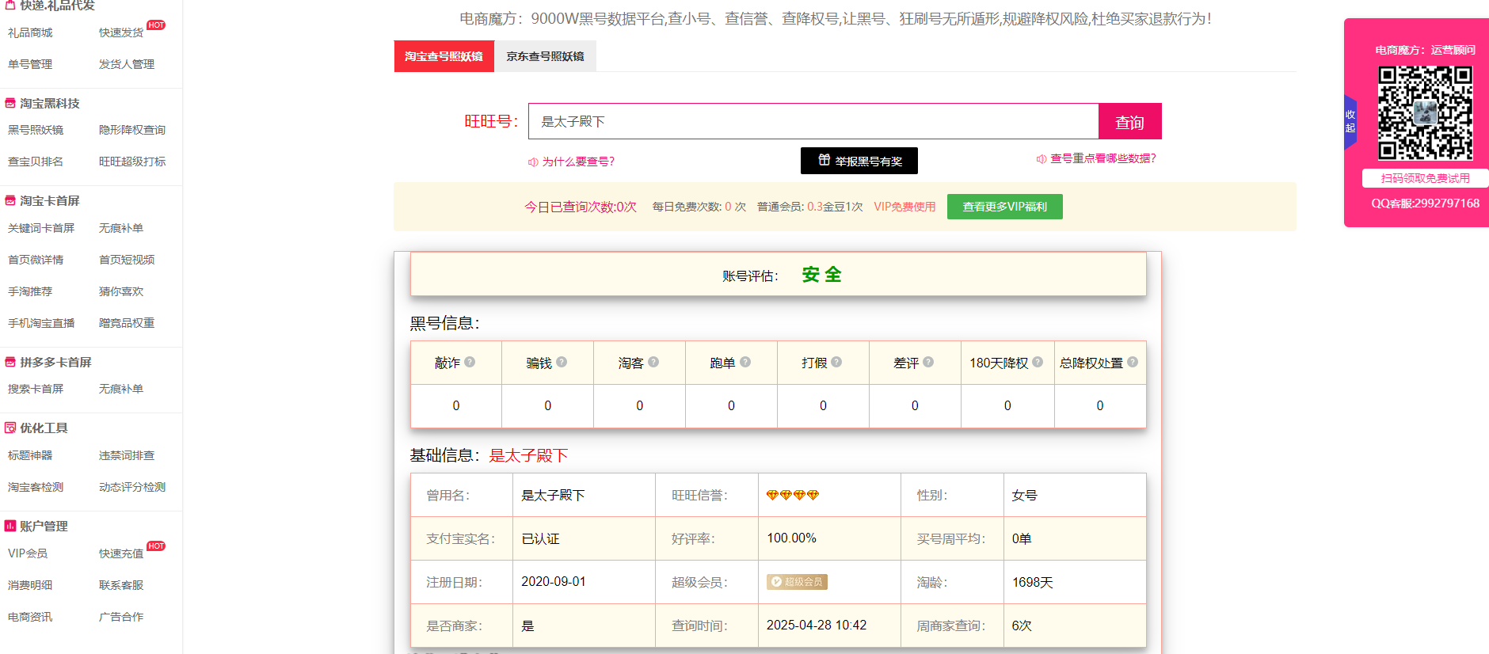Click the 旺旺信誉 diamond rating icons
Image resolution: width=1489 pixels, height=654 pixels.
(x=793, y=495)
